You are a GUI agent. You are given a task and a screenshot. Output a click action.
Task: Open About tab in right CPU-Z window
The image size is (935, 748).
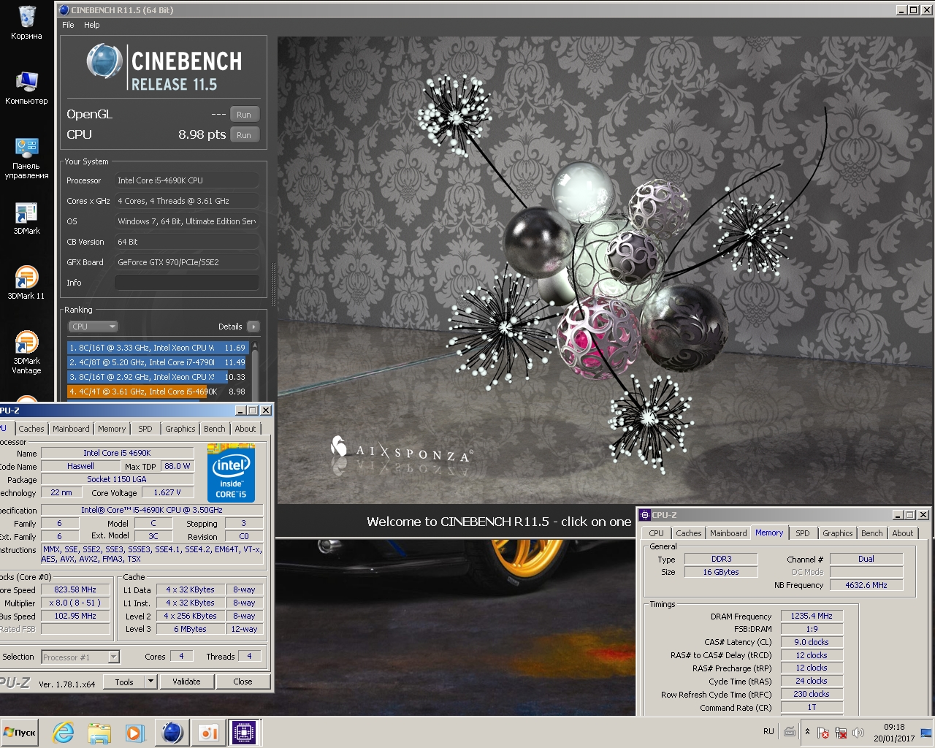(x=903, y=533)
